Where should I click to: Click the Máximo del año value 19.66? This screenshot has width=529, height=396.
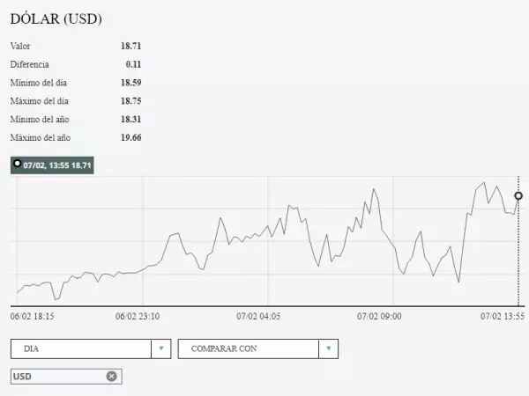[x=130, y=138]
